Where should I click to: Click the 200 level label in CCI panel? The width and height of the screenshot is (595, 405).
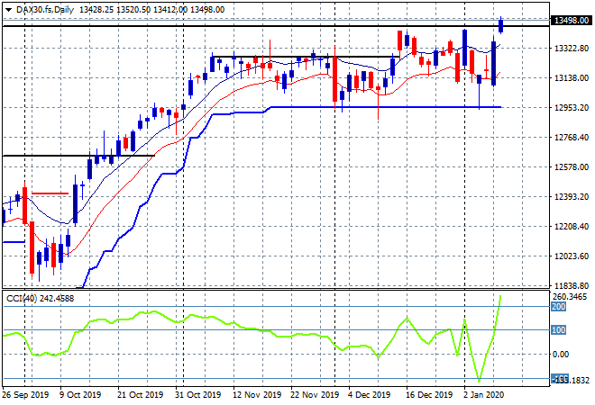(x=558, y=307)
